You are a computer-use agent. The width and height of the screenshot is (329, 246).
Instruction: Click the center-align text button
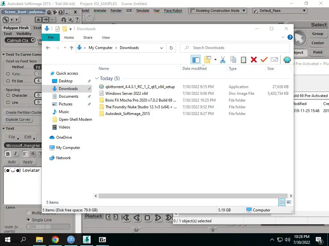pos(33,154)
